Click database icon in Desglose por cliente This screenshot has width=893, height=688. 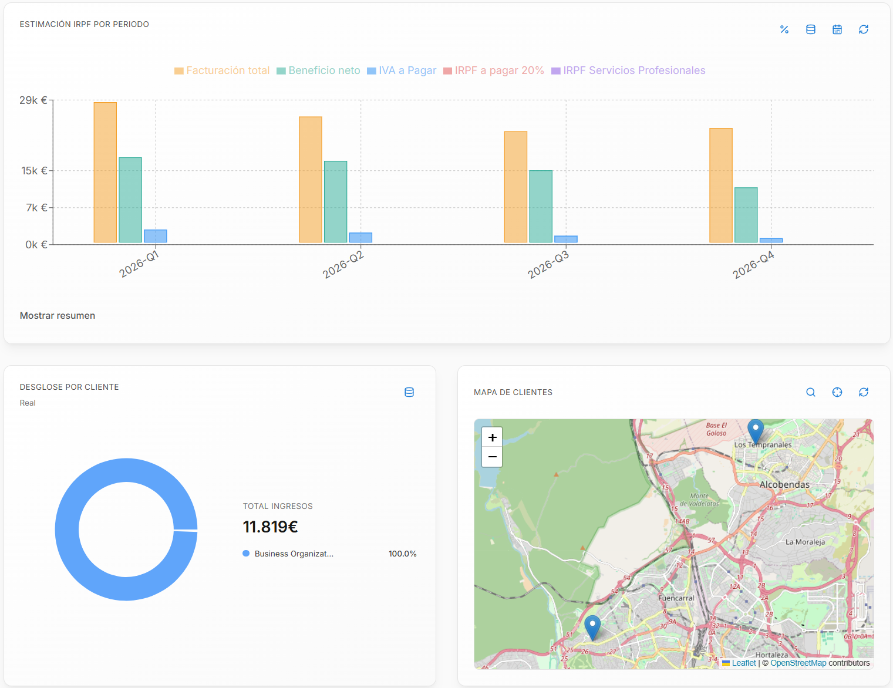pos(409,392)
